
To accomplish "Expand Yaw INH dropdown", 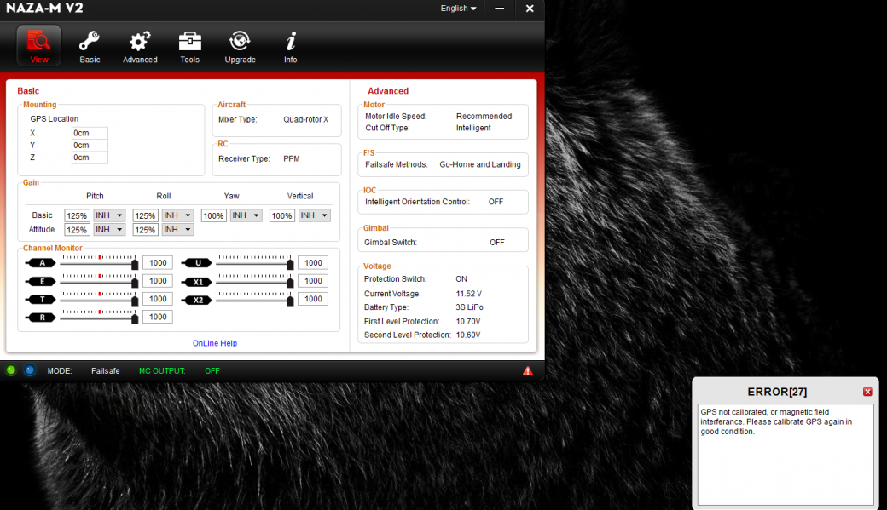I will tap(246, 215).
